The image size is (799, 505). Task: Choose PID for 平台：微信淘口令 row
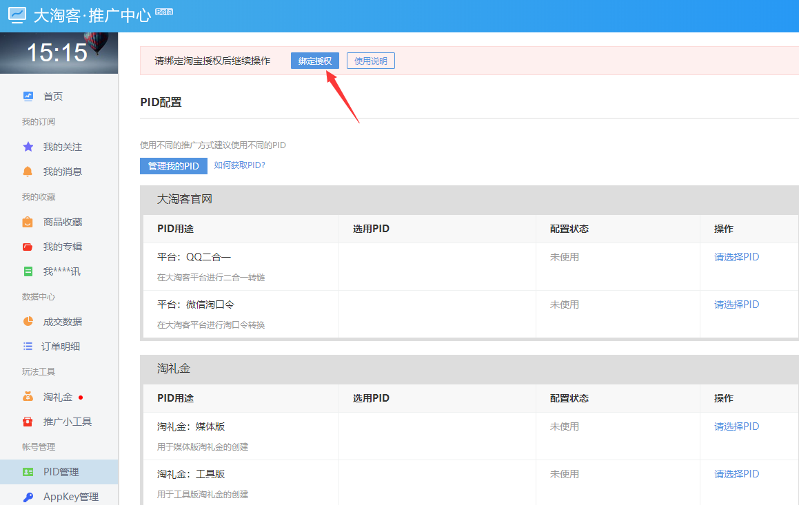tap(736, 305)
